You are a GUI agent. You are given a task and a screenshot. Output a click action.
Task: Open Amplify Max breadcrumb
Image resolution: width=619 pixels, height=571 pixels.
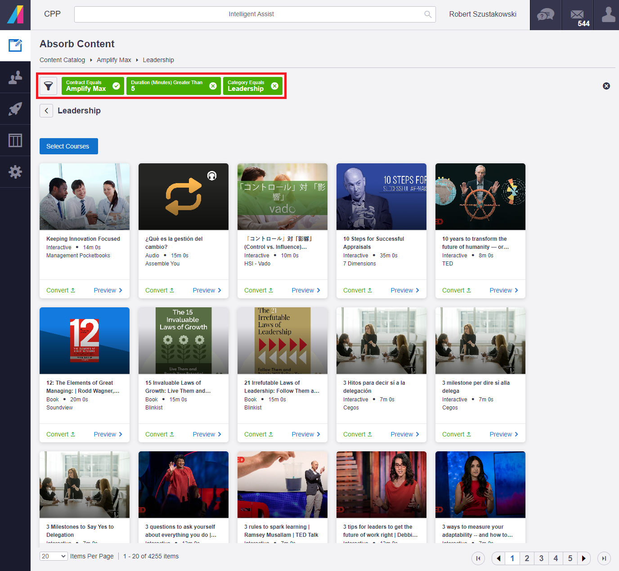point(114,60)
